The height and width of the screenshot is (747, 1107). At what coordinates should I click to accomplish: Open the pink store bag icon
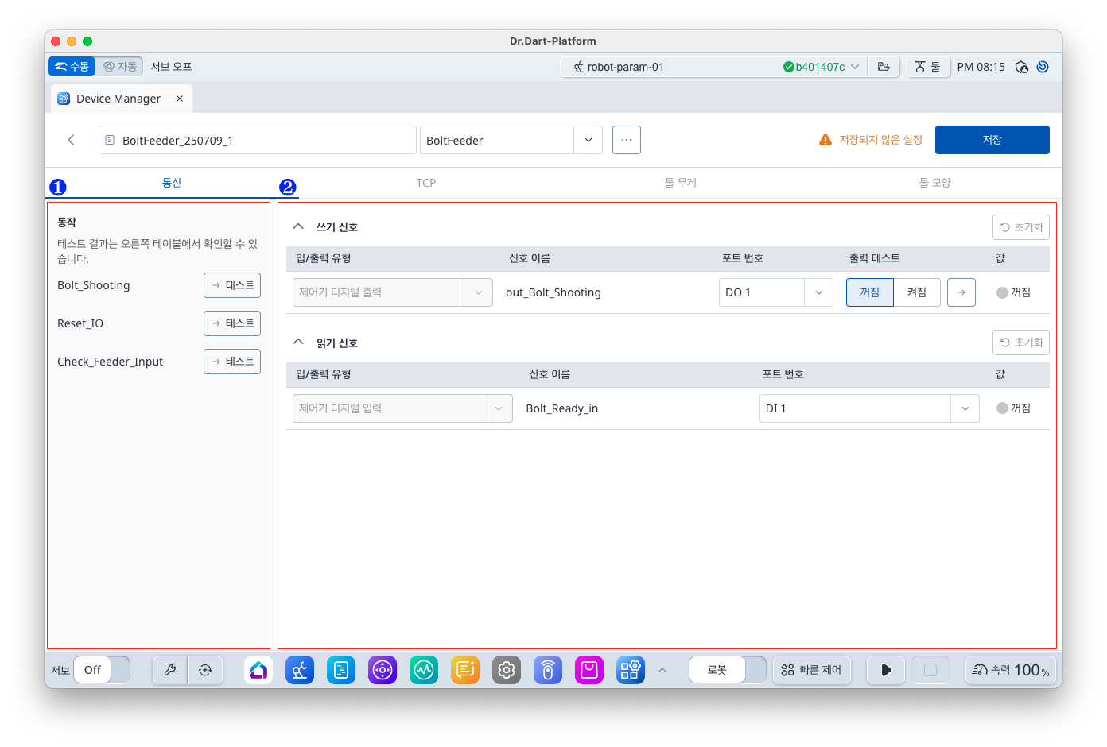click(589, 670)
